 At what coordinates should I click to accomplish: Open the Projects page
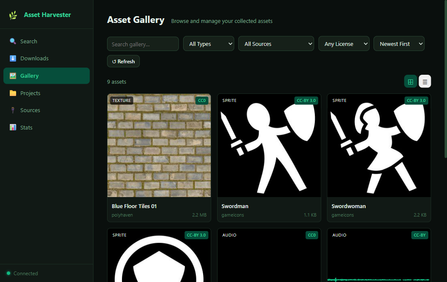pos(46,93)
